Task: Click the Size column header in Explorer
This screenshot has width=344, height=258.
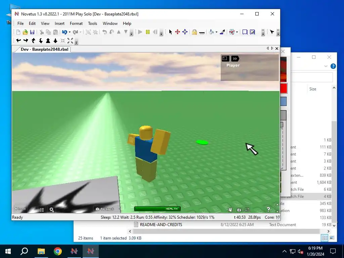Action: tap(313, 89)
